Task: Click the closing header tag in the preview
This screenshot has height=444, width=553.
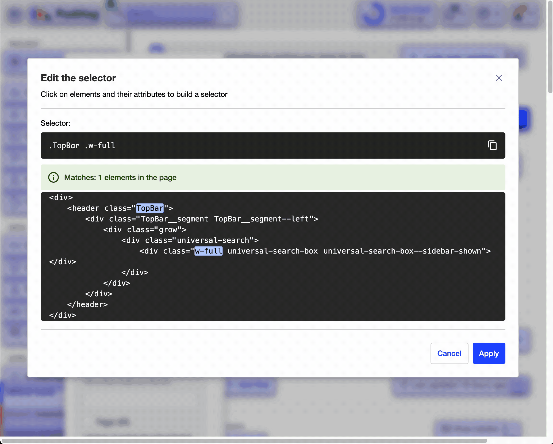Action: [88, 304]
